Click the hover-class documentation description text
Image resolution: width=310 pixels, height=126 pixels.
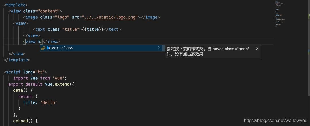point(208,51)
